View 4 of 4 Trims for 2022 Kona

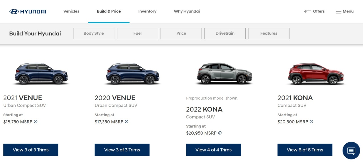click(214, 150)
